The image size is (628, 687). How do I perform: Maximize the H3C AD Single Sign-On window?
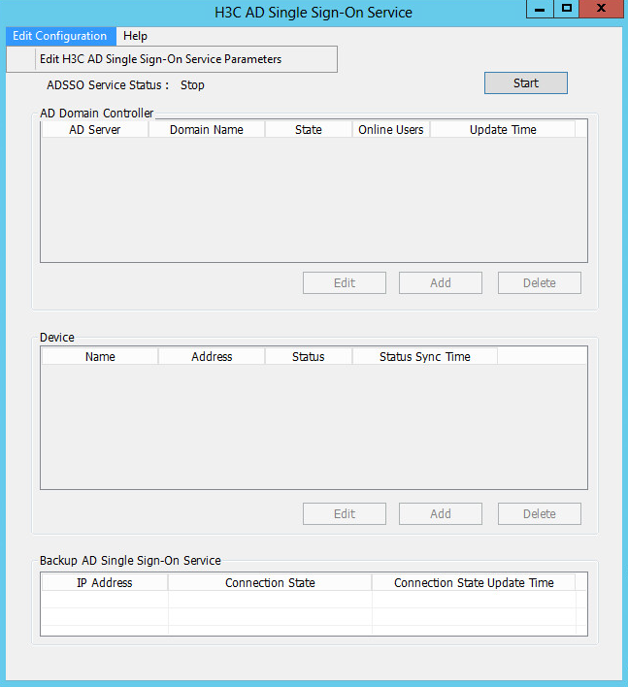pyautogui.click(x=567, y=9)
